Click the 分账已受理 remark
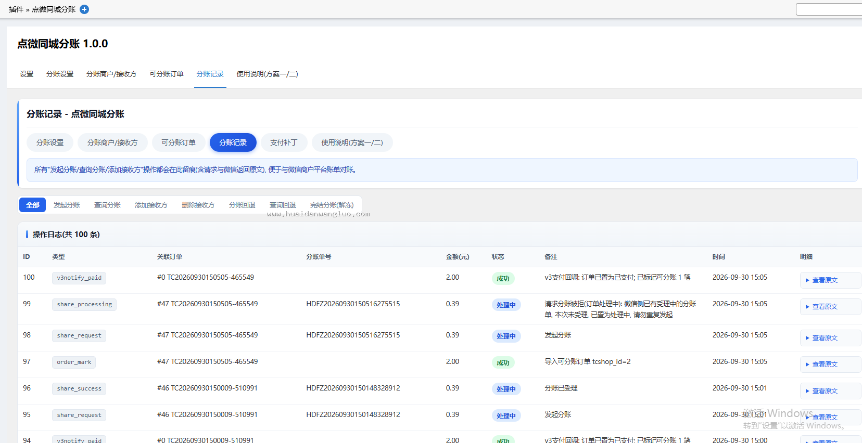 click(561, 388)
